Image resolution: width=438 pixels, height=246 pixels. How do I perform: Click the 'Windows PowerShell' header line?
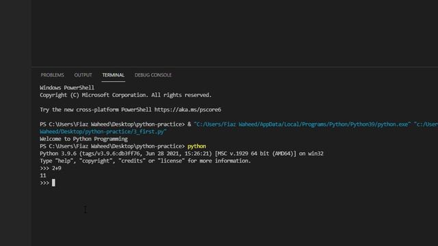67,87
